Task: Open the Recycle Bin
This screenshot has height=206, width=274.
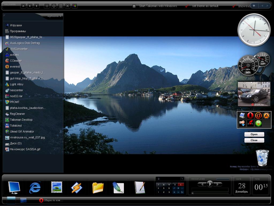Action: [x=262, y=158]
